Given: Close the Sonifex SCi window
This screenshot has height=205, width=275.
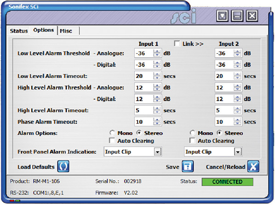Looking at the screenshot, I should tap(252, 16).
